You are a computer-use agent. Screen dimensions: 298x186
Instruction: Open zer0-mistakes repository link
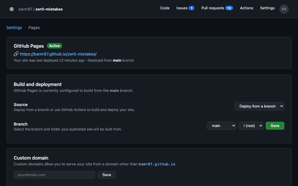49,9
